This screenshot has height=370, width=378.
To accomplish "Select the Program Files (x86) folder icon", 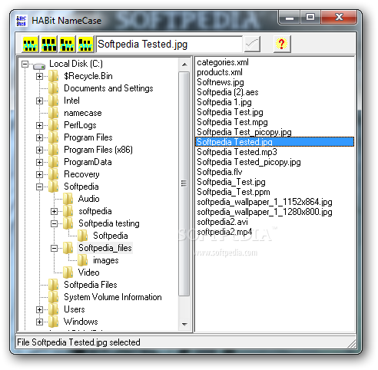I will [54, 150].
